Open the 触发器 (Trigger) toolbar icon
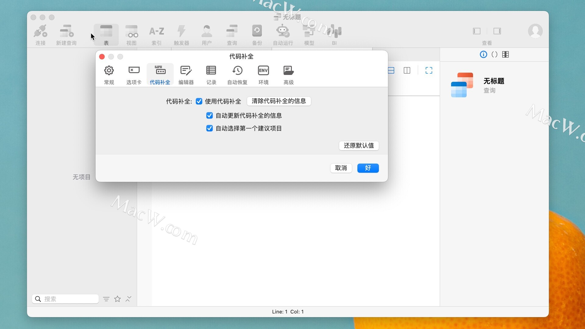 pyautogui.click(x=182, y=35)
